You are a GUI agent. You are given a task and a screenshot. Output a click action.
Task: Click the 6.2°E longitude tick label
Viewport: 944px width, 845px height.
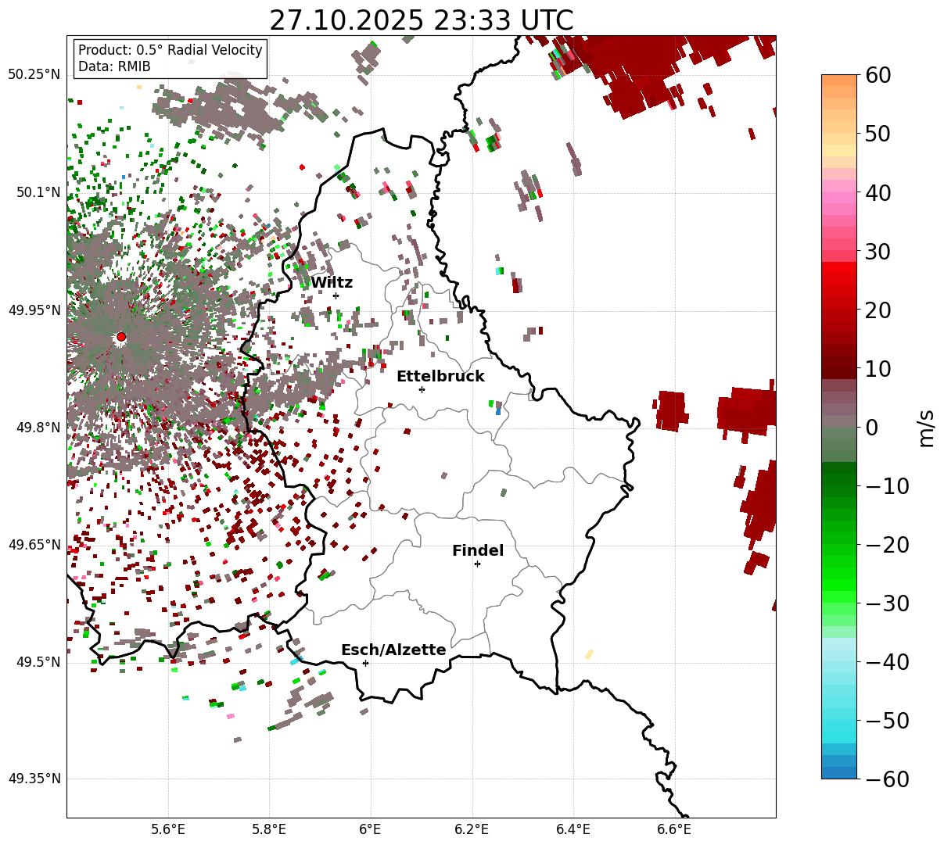pyautogui.click(x=472, y=829)
